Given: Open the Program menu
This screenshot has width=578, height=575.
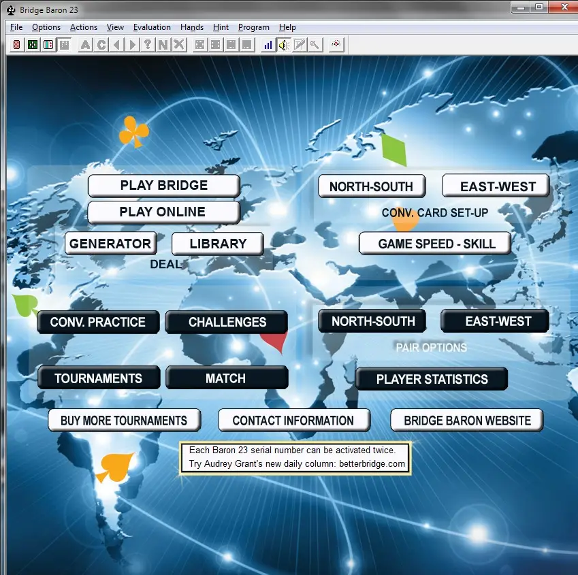Looking at the screenshot, I should point(254,27).
